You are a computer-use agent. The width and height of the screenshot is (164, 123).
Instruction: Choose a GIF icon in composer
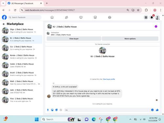pos(61,110)
